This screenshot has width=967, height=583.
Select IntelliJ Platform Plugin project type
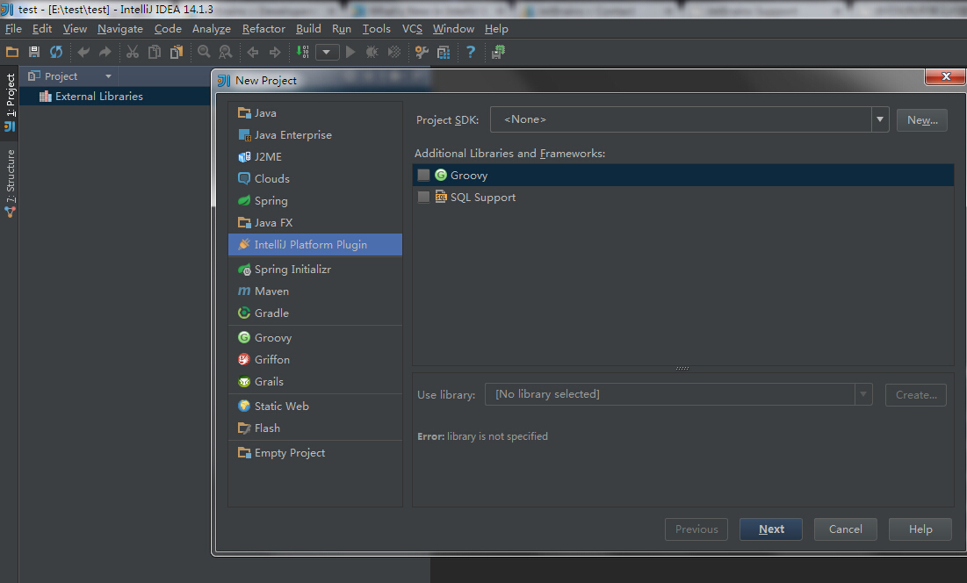(x=315, y=245)
